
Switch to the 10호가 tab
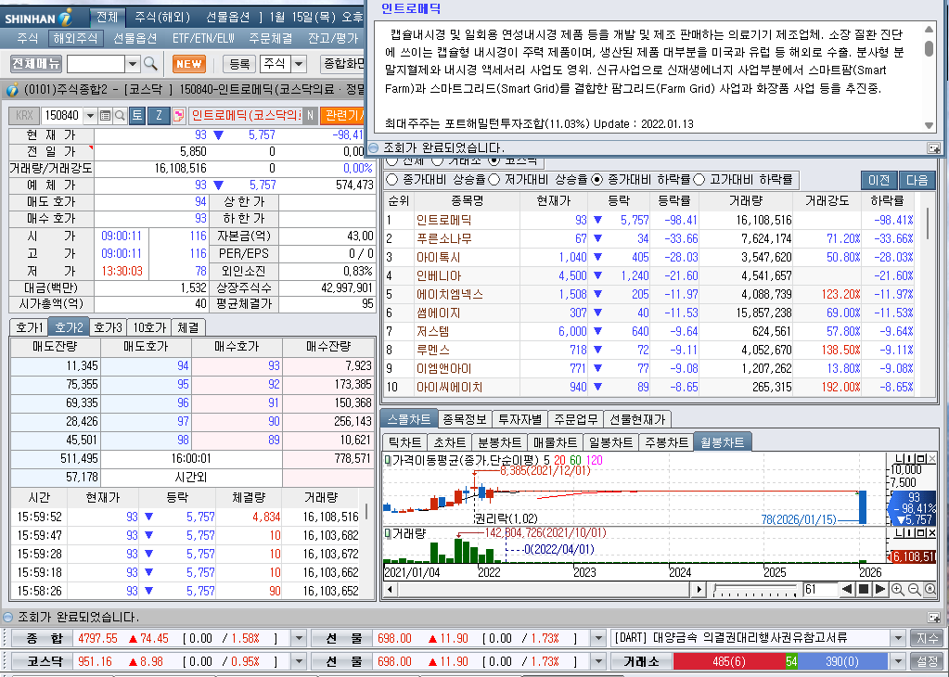pos(149,327)
